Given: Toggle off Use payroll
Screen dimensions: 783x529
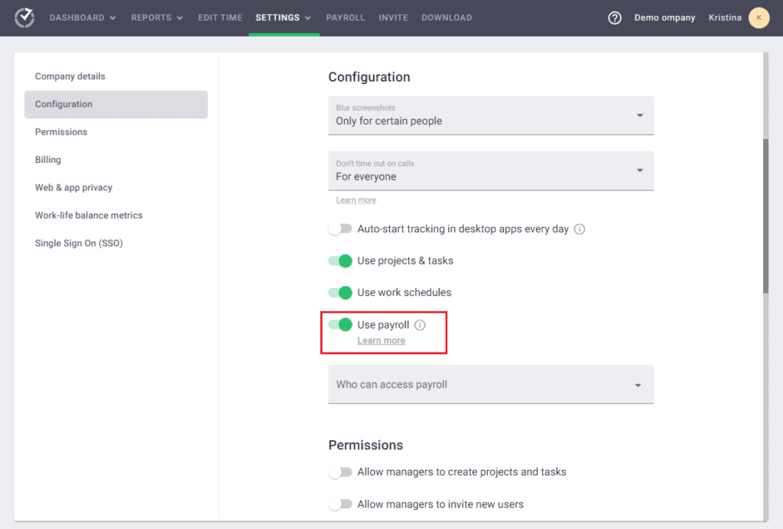Looking at the screenshot, I should [340, 324].
